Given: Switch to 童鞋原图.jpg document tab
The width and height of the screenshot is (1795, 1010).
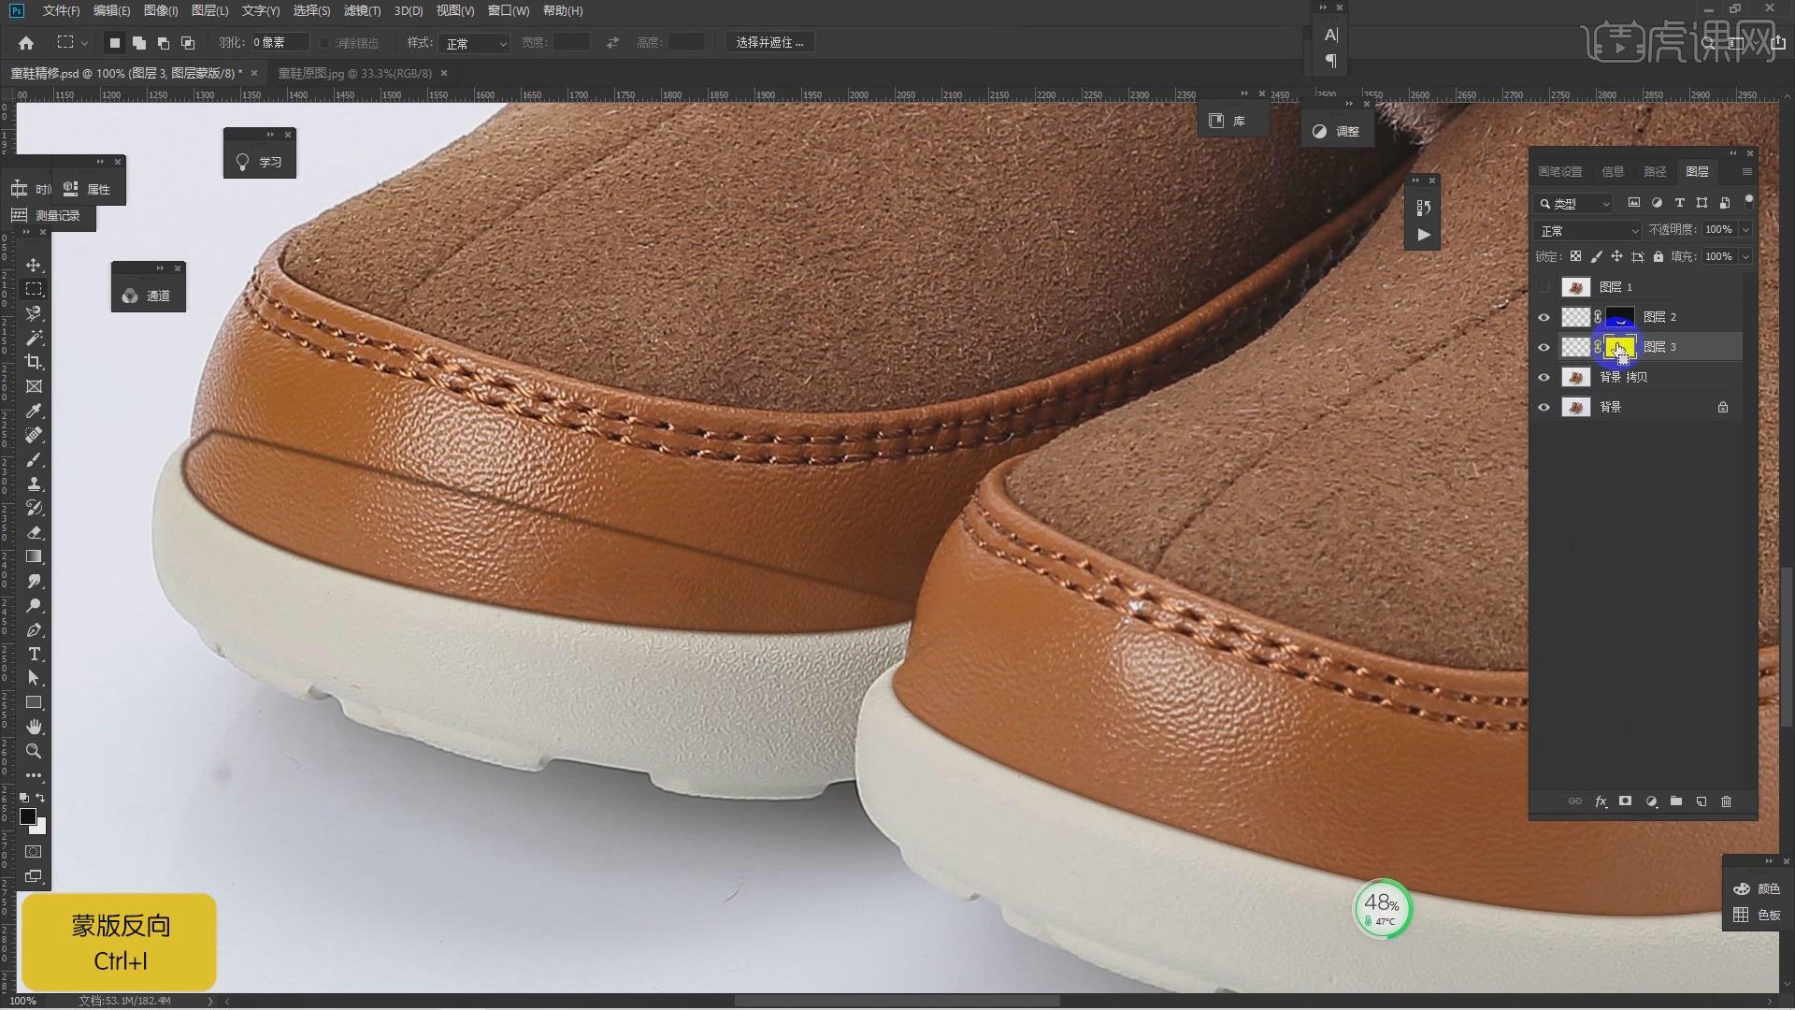Looking at the screenshot, I should pyautogui.click(x=355, y=73).
